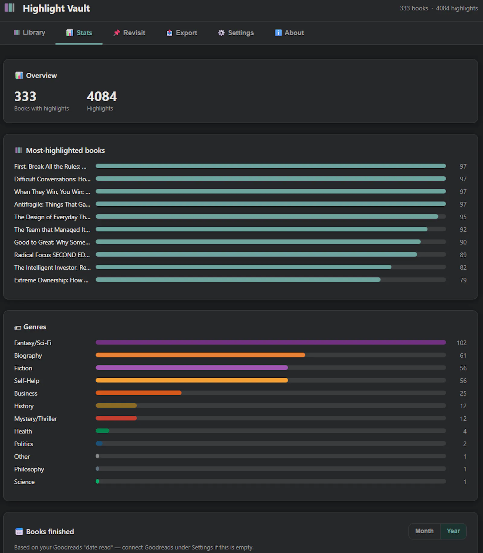Click "Antifragile: Things That Ga..." title
The height and width of the screenshot is (553, 483).
click(x=52, y=205)
